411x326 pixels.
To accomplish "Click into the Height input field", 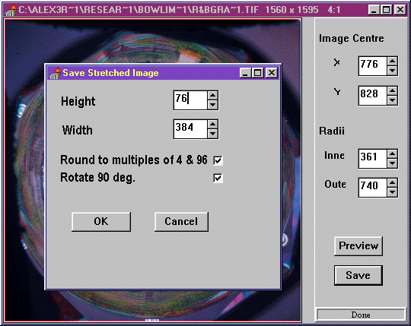I will pyautogui.click(x=190, y=100).
